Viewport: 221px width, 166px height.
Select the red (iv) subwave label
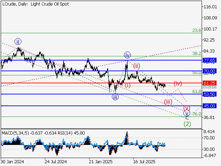coord(177,83)
